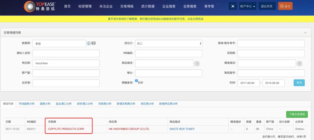Collapse the 交易情报列表 panel chevron
This screenshot has width=314, height=140.
tap(305, 33)
